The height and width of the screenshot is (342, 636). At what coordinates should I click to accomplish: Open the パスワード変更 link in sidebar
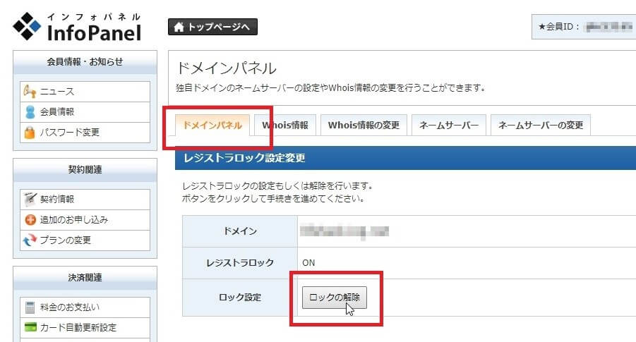tap(70, 132)
